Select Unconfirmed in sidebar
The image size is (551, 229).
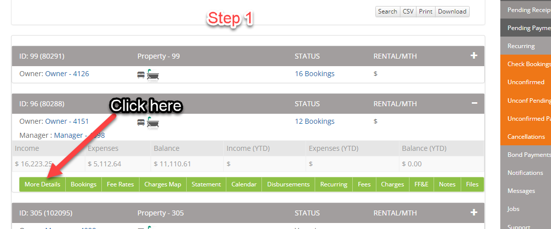526,82
